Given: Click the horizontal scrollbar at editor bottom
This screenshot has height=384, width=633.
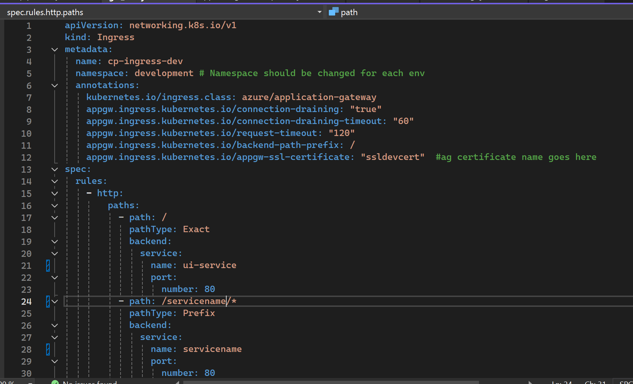Looking at the screenshot, I should tap(331, 382).
